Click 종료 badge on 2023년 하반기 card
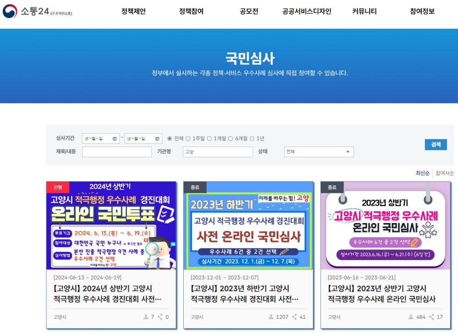458x333 pixels. coord(195,187)
